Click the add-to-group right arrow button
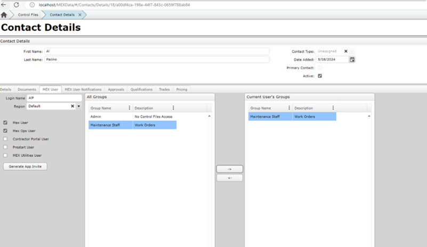Image resolution: width=427 pixels, height=247 pixels. (x=230, y=169)
